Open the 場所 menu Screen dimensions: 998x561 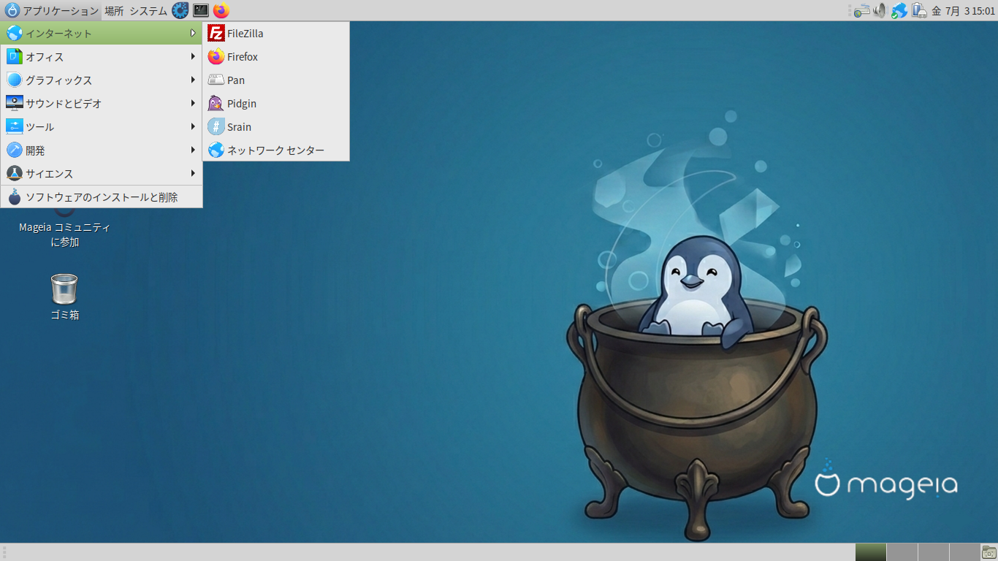tap(114, 10)
